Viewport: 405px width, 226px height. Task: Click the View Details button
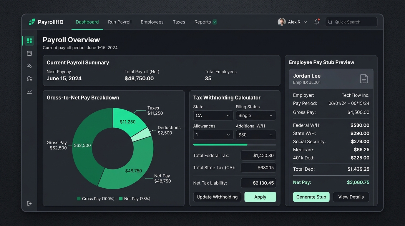tap(351, 197)
